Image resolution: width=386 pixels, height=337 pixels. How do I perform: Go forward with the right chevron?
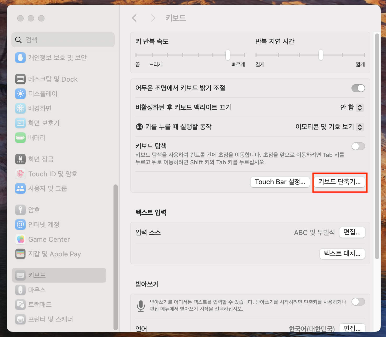[153, 18]
